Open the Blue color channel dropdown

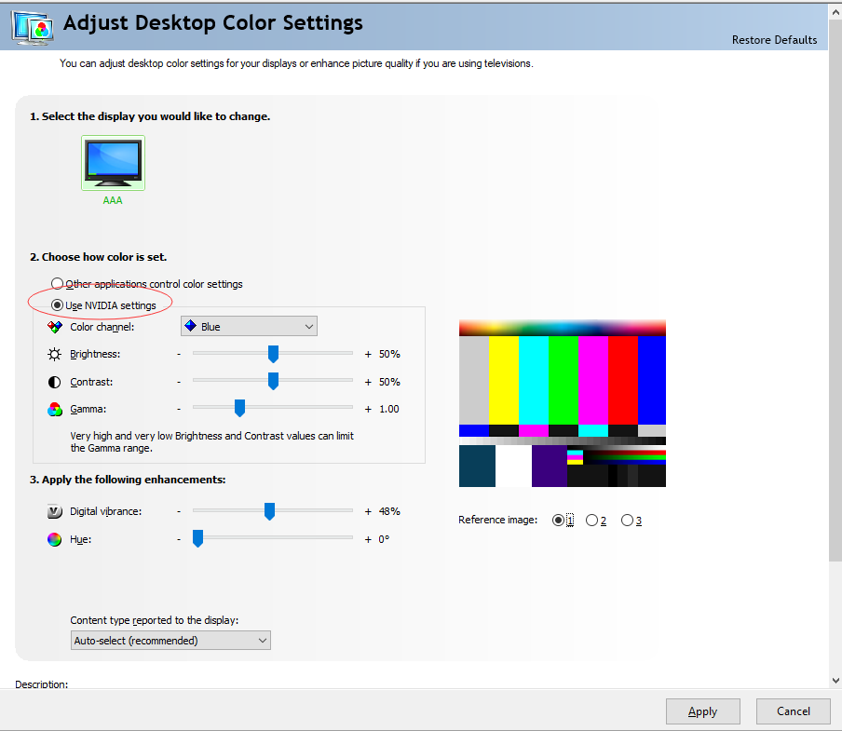pyautogui.click(x=249, y=327)
